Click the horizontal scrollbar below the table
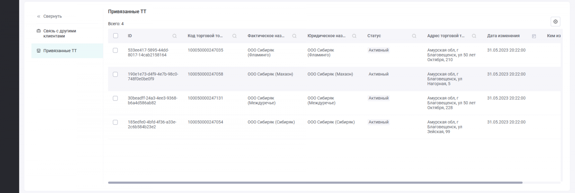The height and width of the screenshot is (193, 575). click(x=315, y=183)
